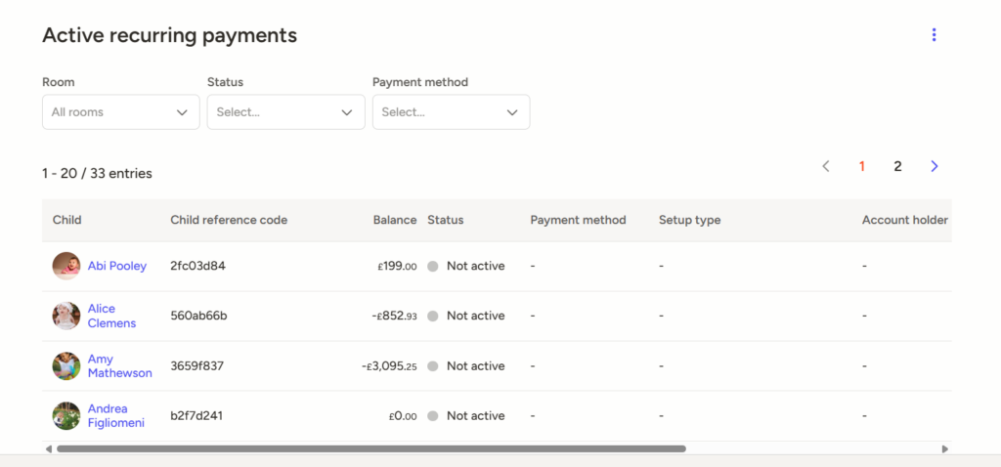Select reference code 2fc03d84

tap(197, 266)
